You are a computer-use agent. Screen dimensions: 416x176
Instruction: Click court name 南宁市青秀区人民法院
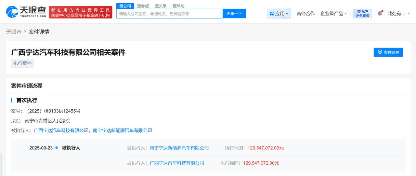pos(47,121)
